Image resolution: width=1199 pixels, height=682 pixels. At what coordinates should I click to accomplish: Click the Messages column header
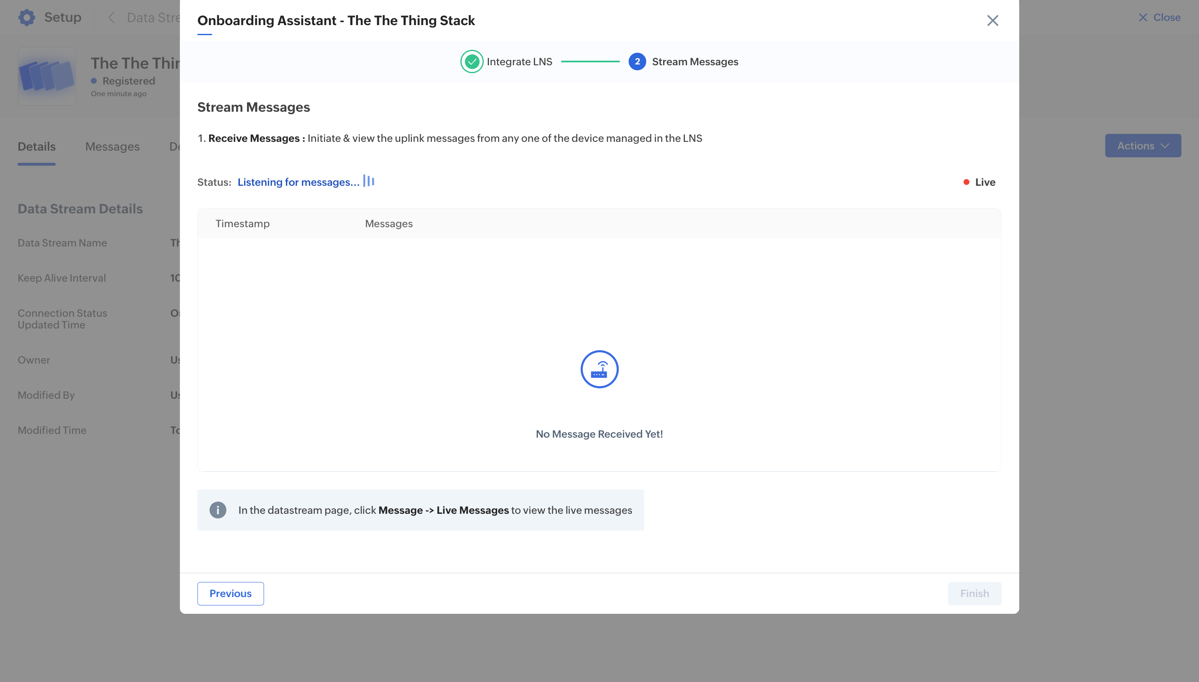click(389, 223)
